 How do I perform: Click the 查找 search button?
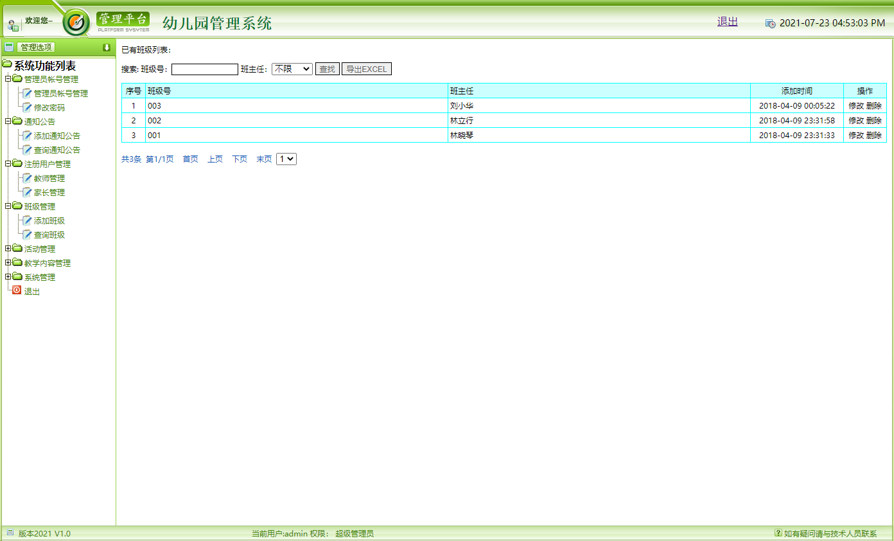coord(327,69)
